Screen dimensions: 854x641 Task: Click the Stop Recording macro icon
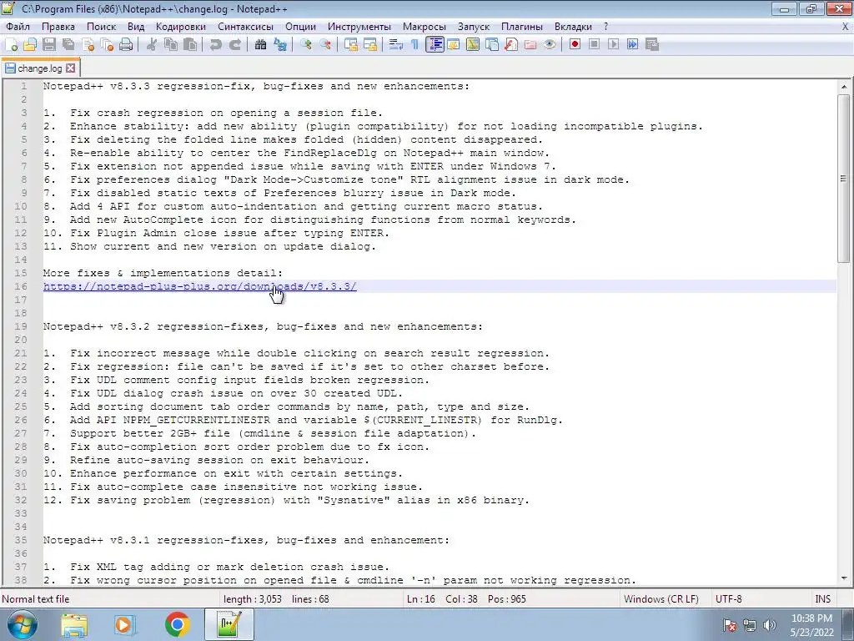[x=594, y=45]
